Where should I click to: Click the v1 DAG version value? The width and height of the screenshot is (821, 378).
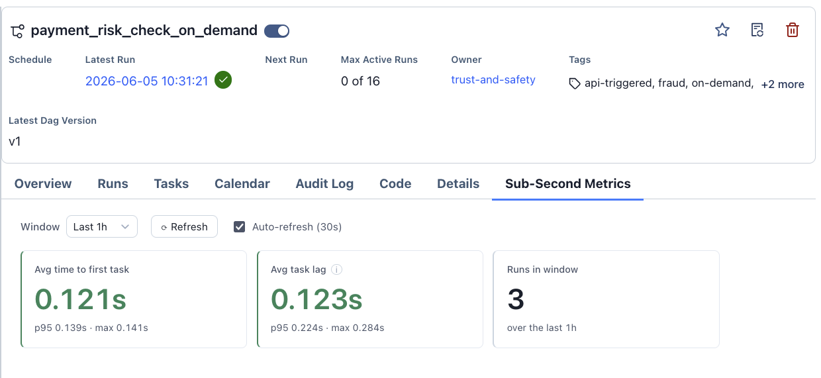[15, 141]
